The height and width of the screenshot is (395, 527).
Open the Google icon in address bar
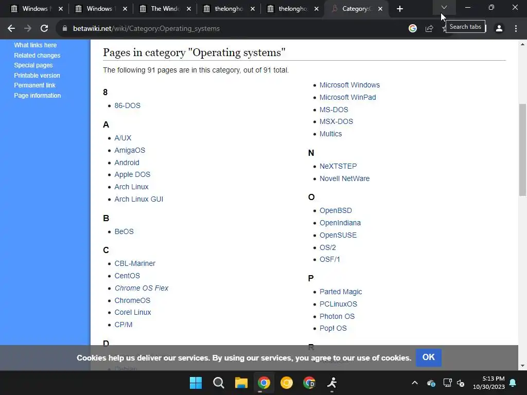(x=412, y=29)
